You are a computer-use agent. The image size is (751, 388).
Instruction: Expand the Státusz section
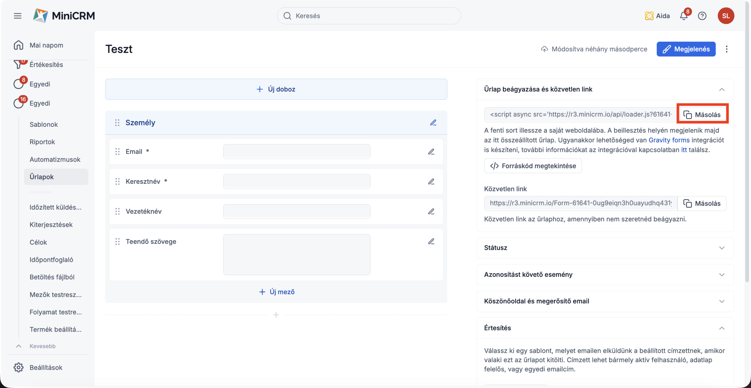[x=722, y=248]
